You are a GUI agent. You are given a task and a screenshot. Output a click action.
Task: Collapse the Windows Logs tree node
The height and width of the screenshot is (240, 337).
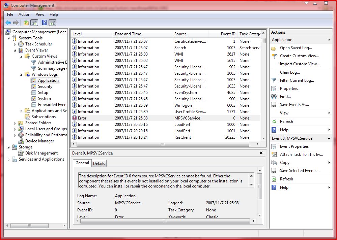(x=22, y=75)
